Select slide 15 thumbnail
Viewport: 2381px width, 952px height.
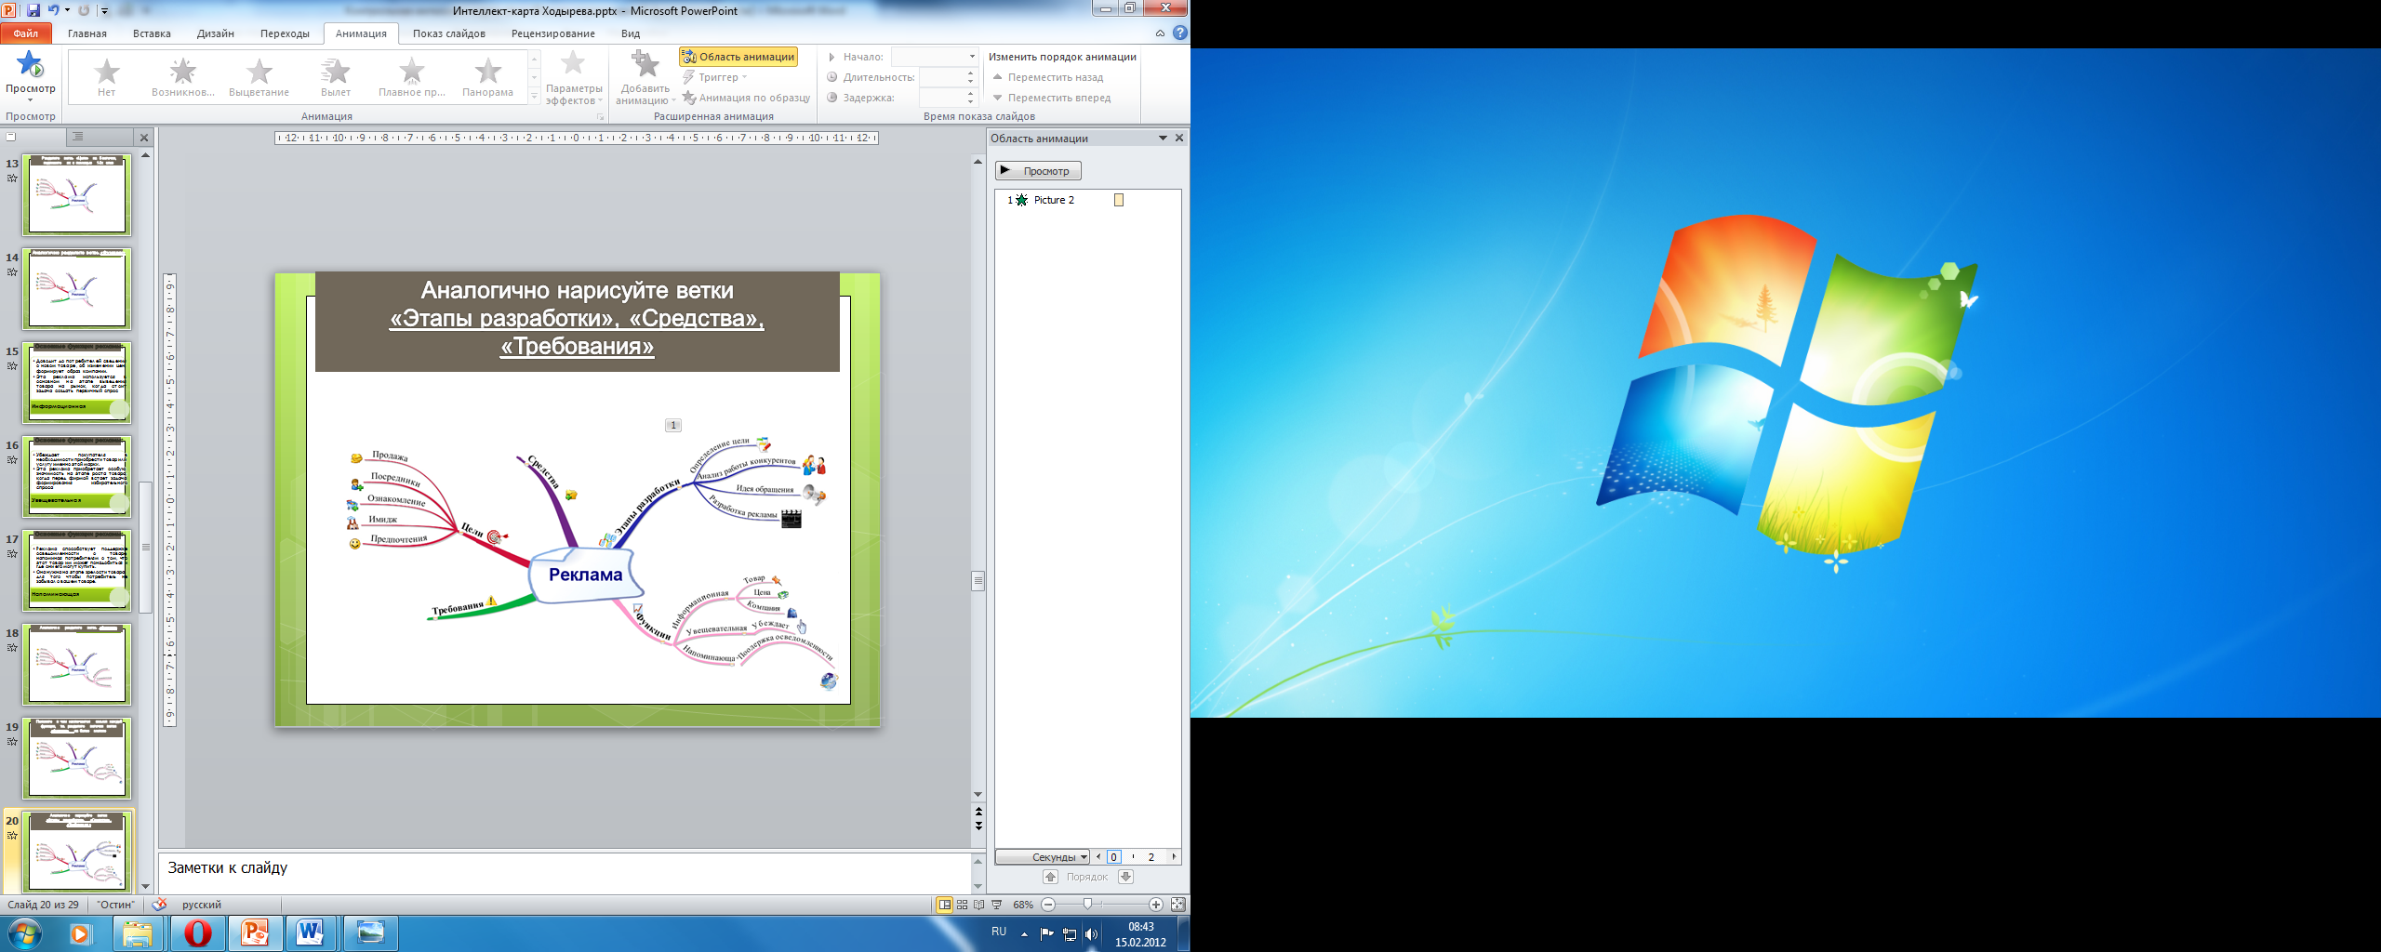tap(77, 382)
